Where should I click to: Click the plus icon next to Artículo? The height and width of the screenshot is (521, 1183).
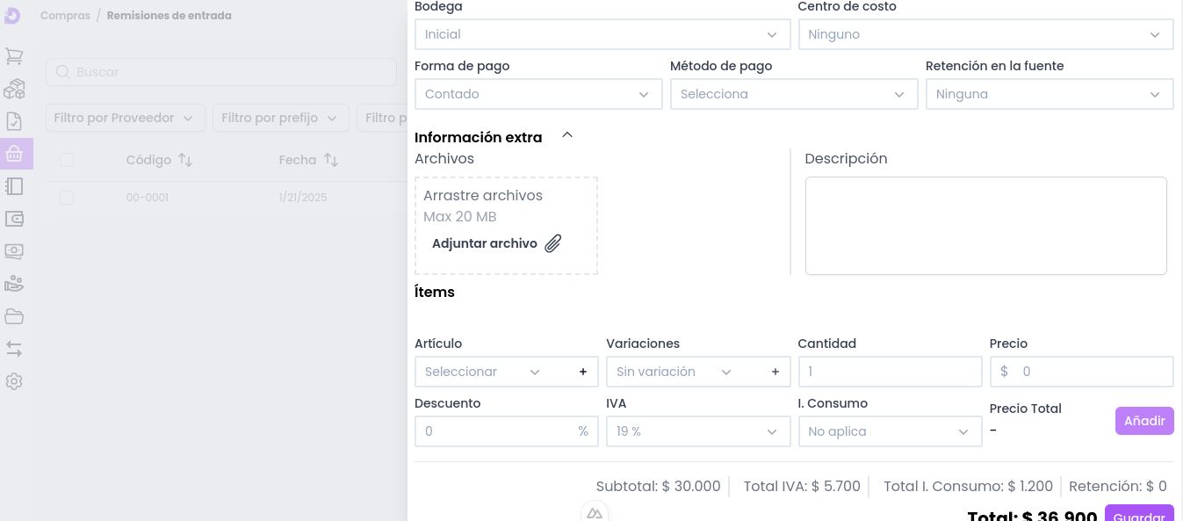click(x=583, y=372)
